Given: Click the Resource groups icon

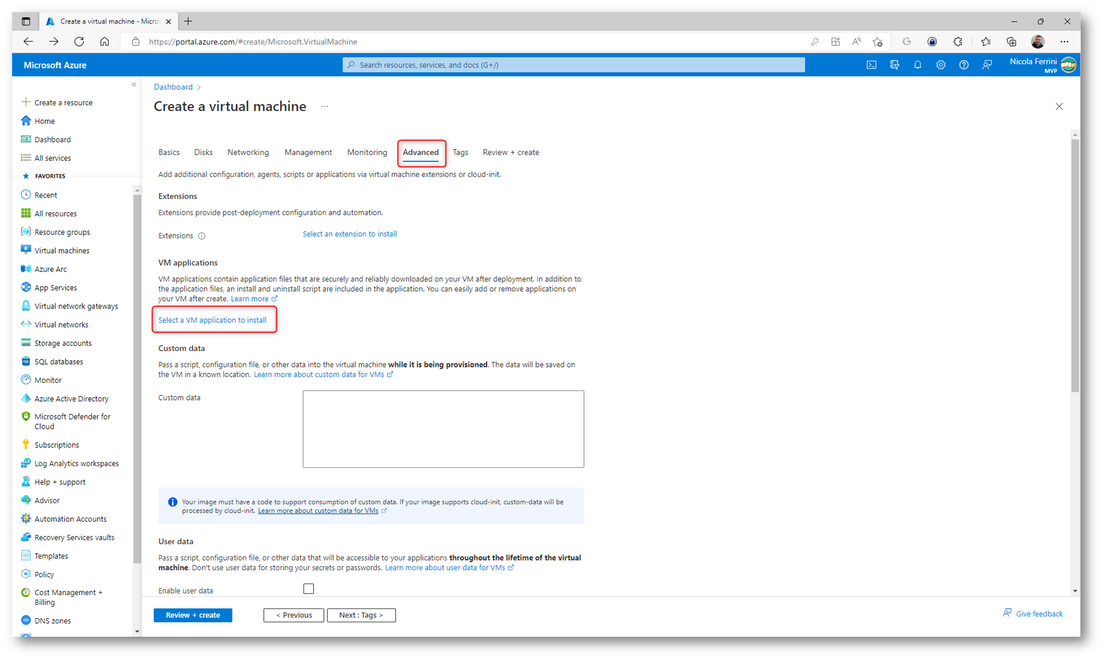Looking at the screenshot, I should tap(25, 232).
